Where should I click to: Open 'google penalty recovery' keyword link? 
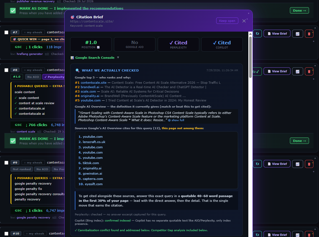coord(33,218)
